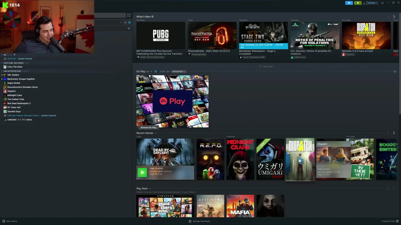Click the Dispatch publisher link under news

(x=350, y=55)
